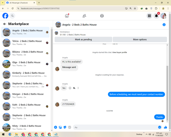Open Chrome tab search dropdown
The image size is (171, 137).
(3, 3)
